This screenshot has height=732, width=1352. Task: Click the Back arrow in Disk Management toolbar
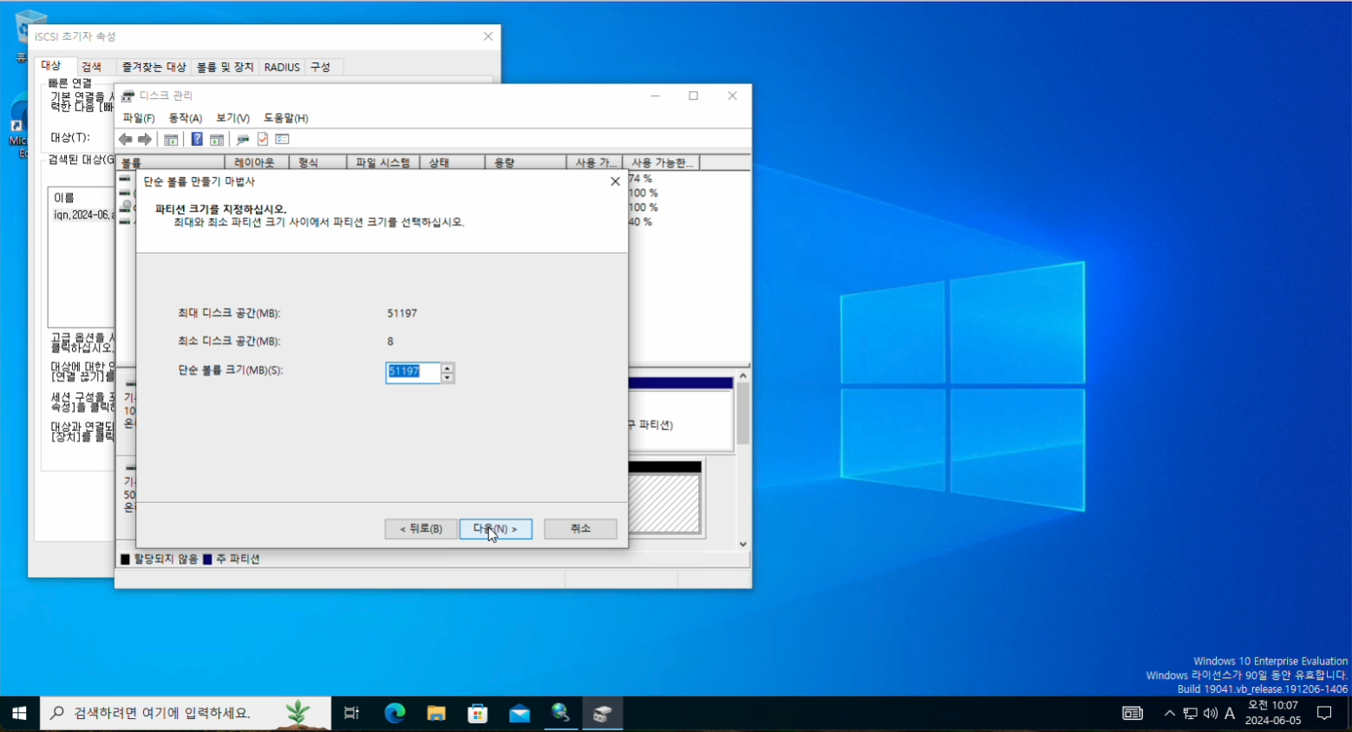126,140
